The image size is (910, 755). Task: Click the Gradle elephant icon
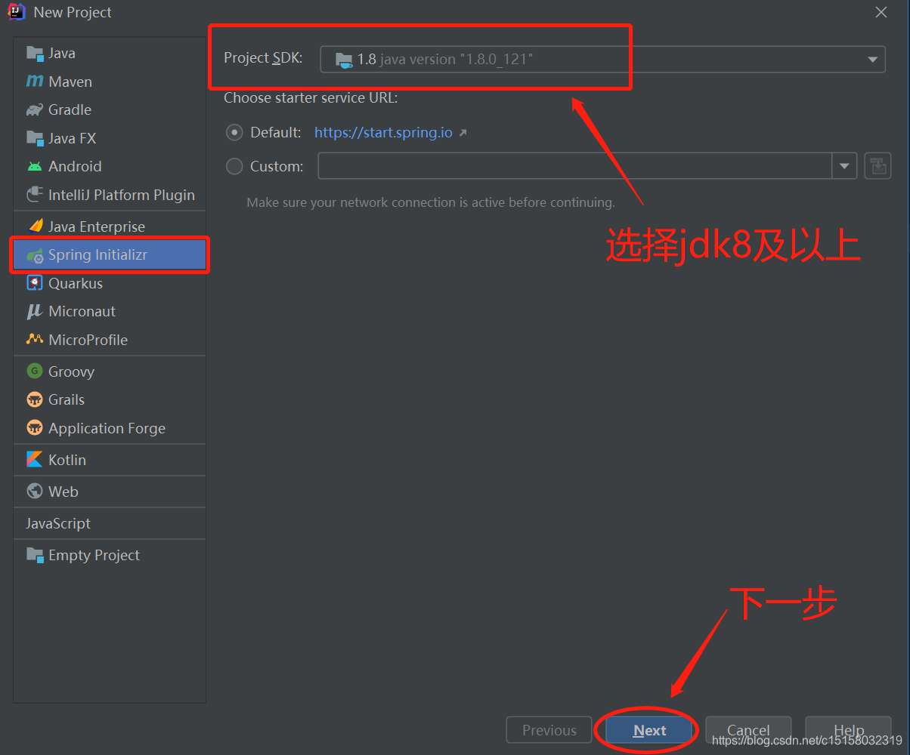point(35,110)
